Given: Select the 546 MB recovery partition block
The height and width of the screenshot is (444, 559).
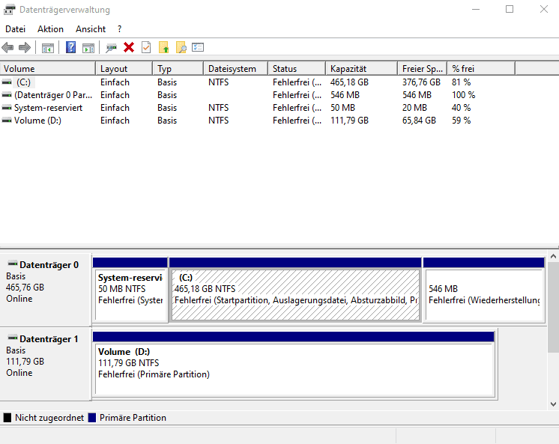Looking at the screenshot, I should [484, 290].
